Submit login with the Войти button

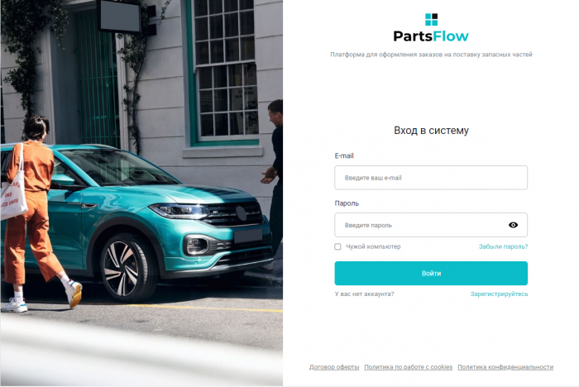coord(431,273)
